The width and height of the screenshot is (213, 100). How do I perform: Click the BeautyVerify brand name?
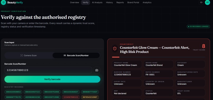click(x=15, y=3)
